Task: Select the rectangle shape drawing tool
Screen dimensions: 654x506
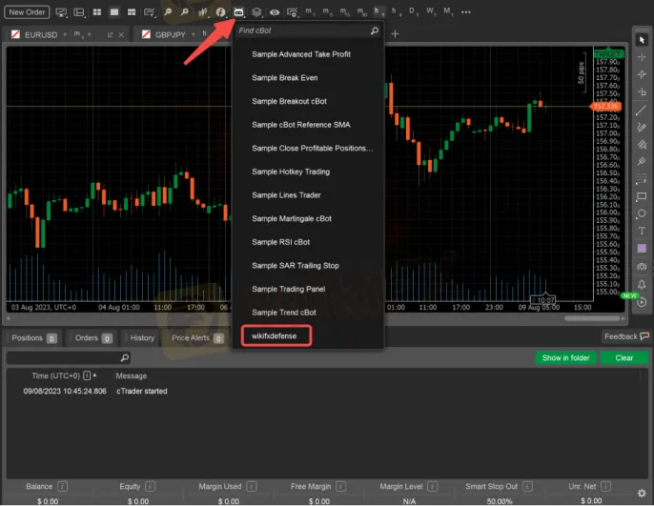Action: pos(642,196)
